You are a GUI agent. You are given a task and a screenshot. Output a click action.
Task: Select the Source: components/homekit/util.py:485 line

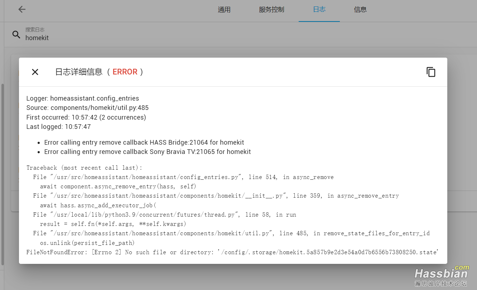pos(87,108)
